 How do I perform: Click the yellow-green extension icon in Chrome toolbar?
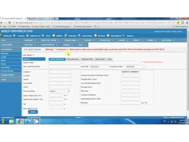178,23
